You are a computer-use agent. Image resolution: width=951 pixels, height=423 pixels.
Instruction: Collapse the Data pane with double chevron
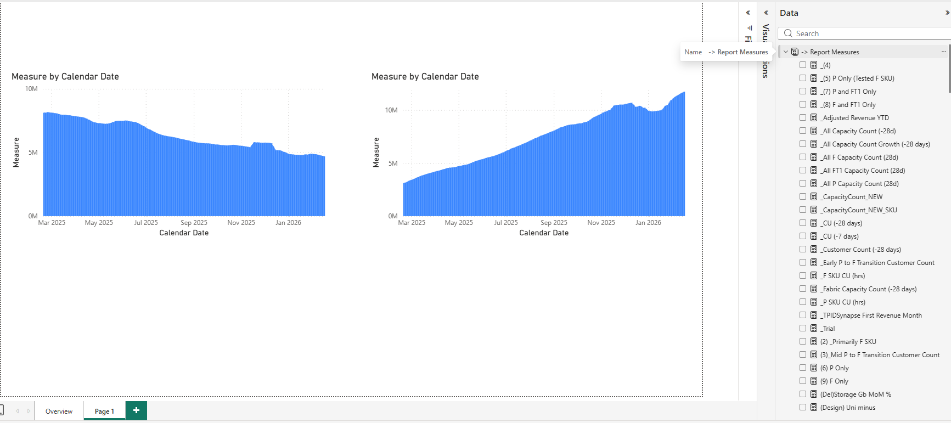pos(947,13)
